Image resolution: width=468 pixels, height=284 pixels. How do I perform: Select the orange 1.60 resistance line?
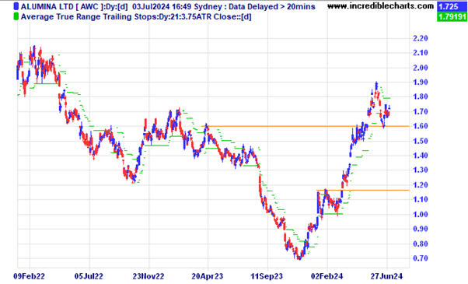pyautogui.click(x=306, y=126)
